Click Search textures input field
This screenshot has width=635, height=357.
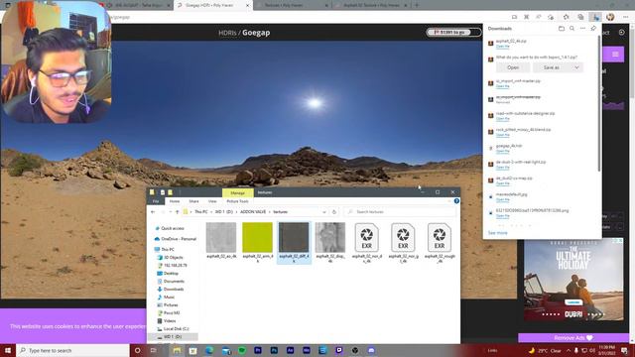[x=400, y=212]
